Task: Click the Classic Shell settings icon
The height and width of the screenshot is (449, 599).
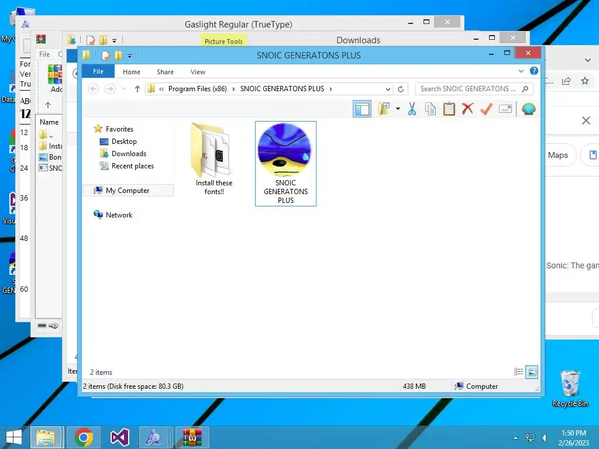Action: point(528,109)
